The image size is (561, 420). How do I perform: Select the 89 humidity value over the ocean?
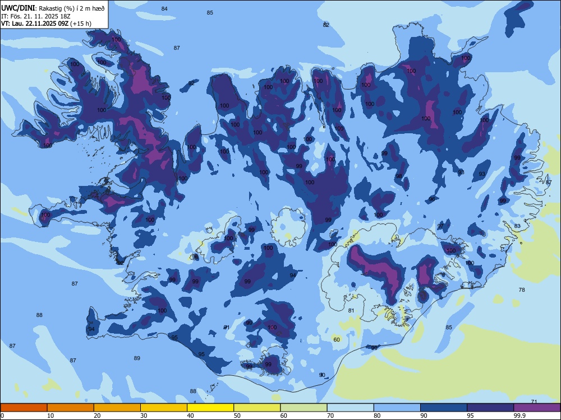pyautogui.click(x=137, y=358)
